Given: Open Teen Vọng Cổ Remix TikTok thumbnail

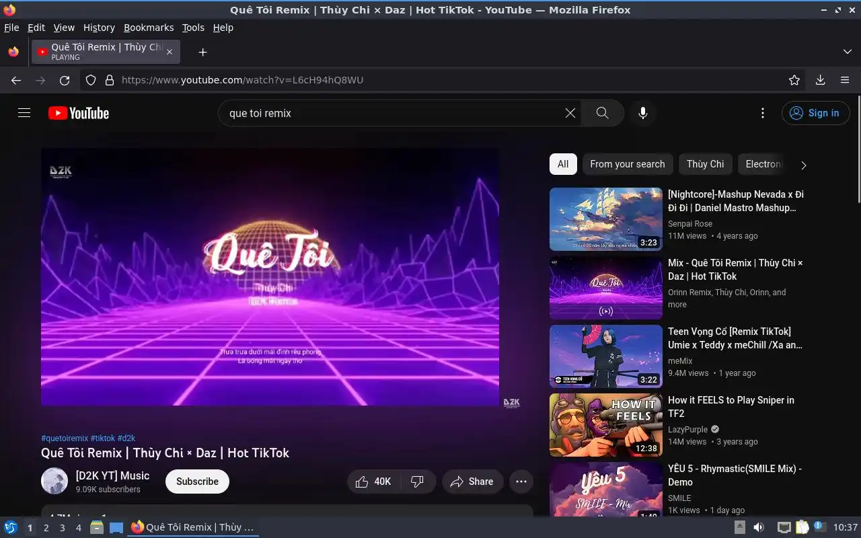Looking at the screenshot, I should pyautogui.click(x=606, y=356).
